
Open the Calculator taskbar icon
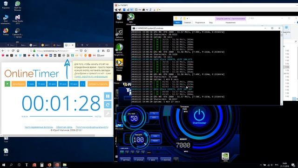pyautogui.click(x=42, y=165)
